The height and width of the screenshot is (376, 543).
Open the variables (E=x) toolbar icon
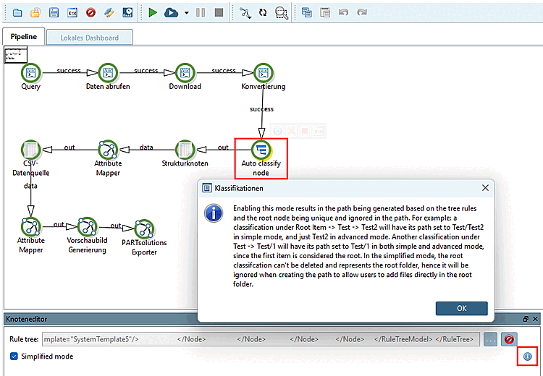(x=72, y=13)
